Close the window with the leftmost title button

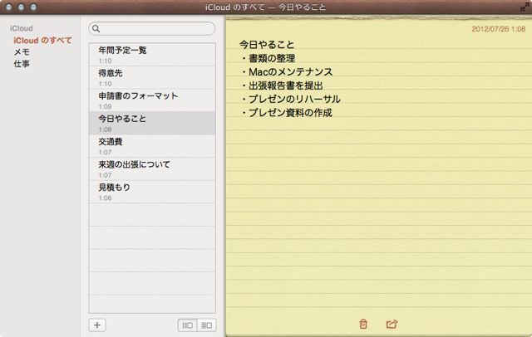pos(9,7)
